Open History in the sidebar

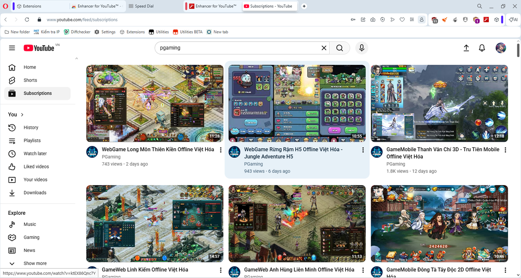point(37,128)
